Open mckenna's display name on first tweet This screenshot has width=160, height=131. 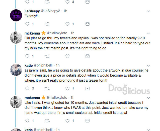coord(32,33)
